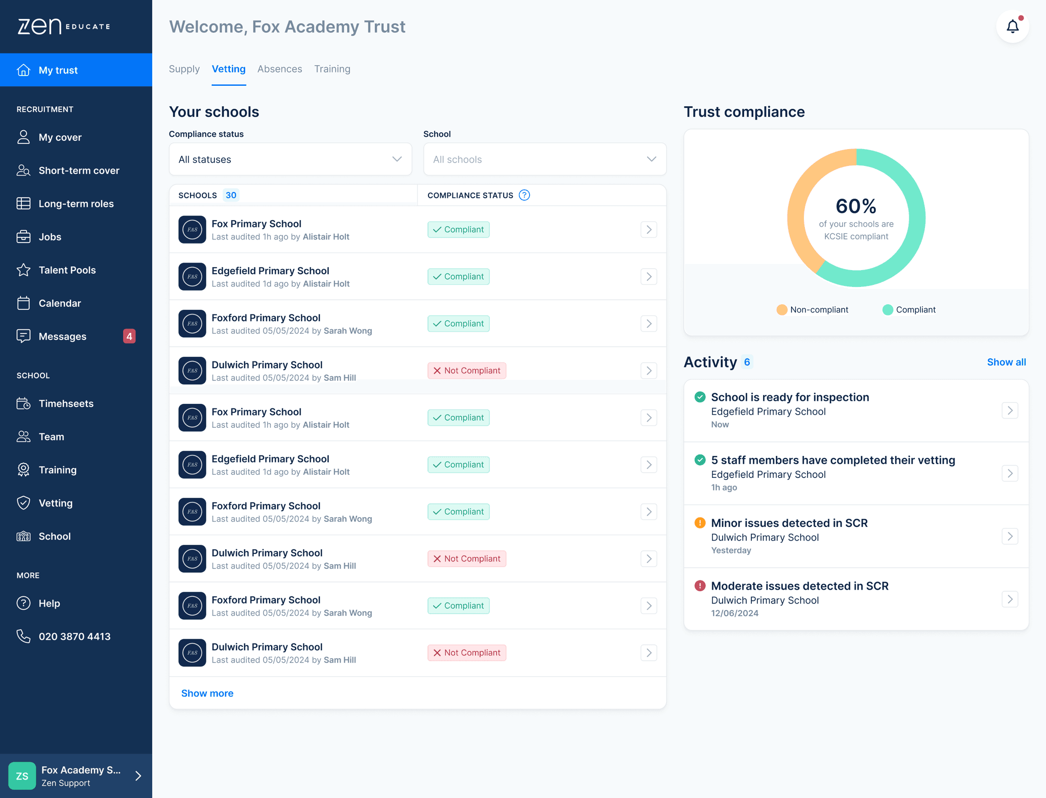The width and height of the screenshot is (1046, 798).
Task: Click the Show all activity link
Action: click(x=1006, y=362)
